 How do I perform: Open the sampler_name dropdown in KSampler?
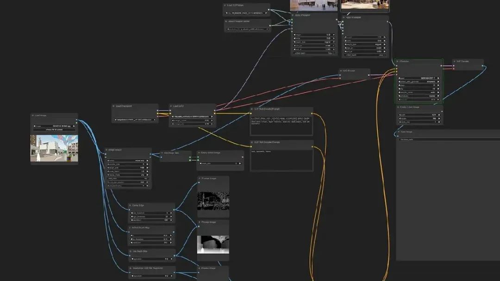click(419, 92)
